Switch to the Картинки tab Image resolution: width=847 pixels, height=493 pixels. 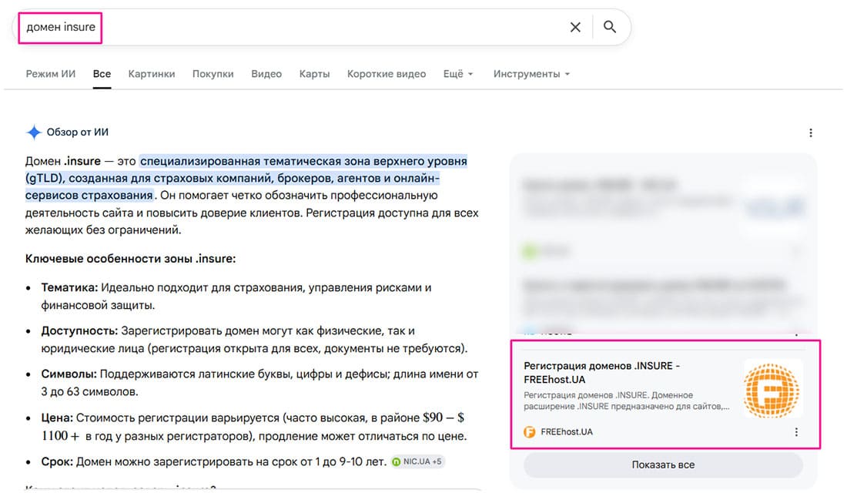[152, 74]
